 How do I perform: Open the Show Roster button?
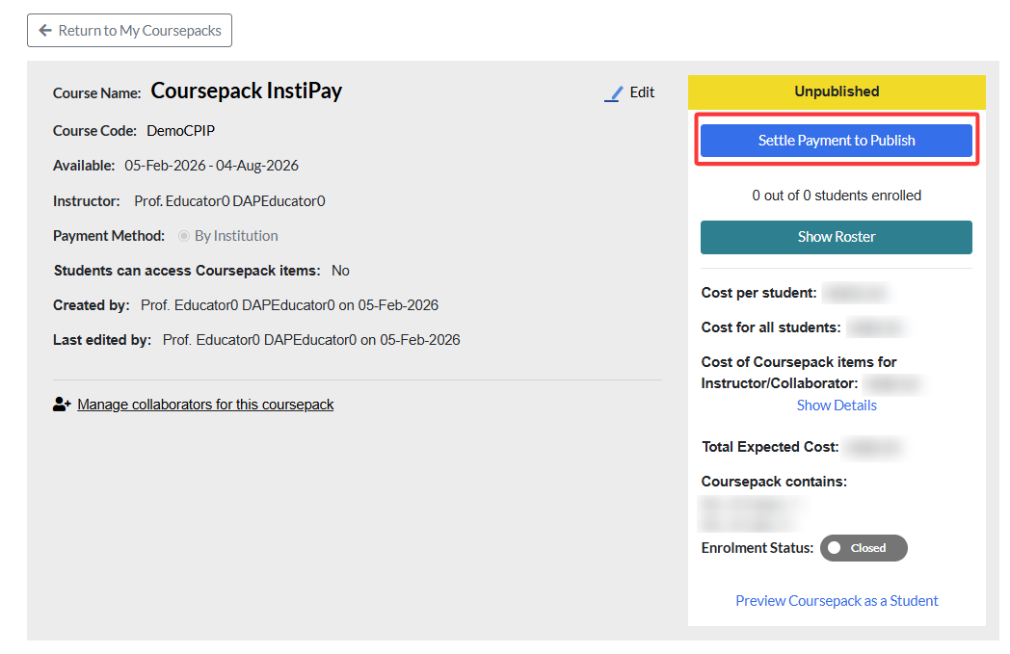pyautogui.click(x=837, y=237)
